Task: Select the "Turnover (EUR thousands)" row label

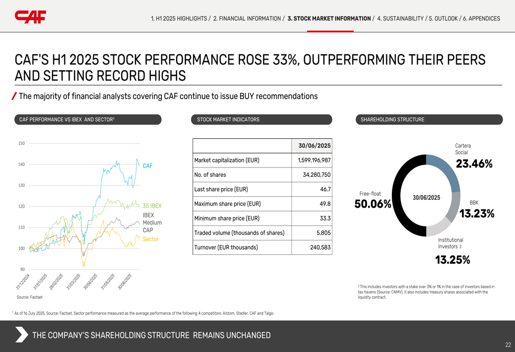Action: pos(226,248)
